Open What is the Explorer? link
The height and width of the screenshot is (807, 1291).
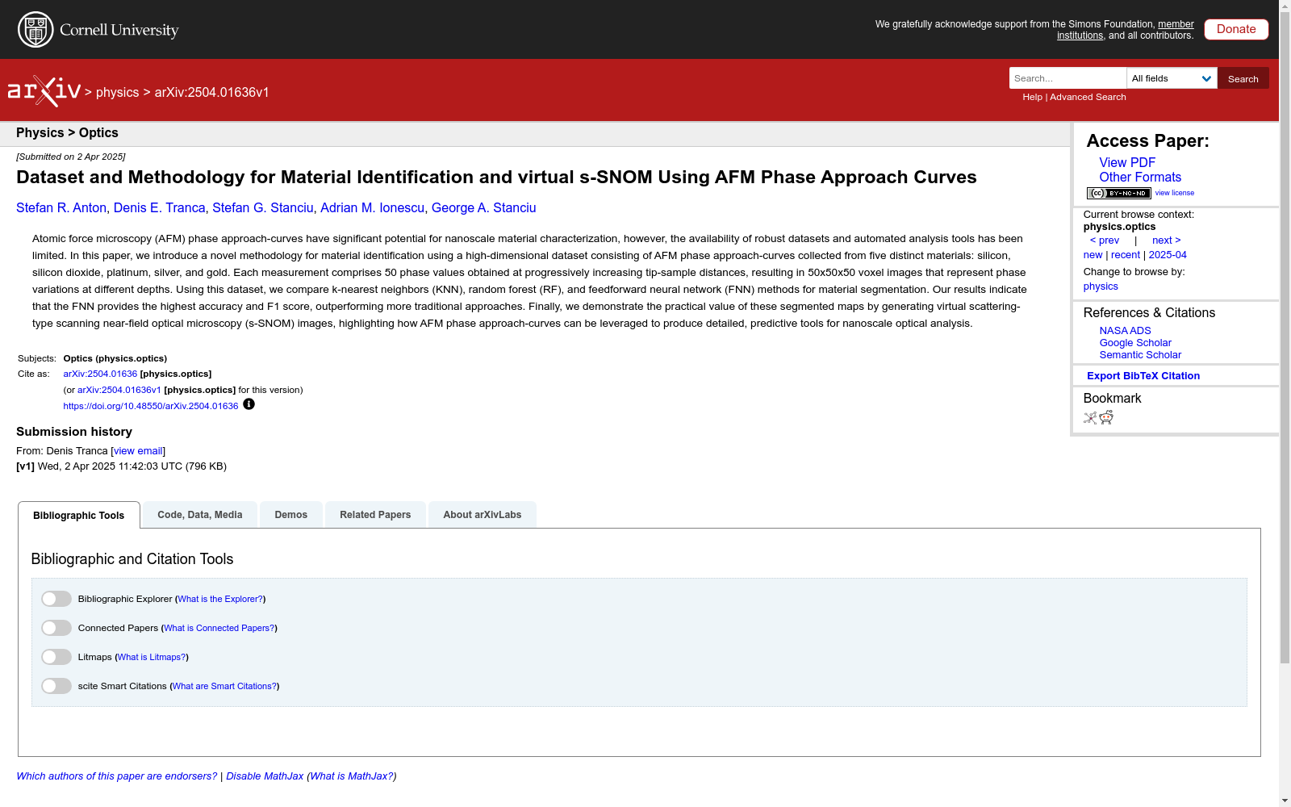click(220, 599)
